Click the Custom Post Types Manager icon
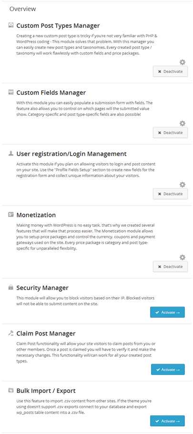 point(11,25)
